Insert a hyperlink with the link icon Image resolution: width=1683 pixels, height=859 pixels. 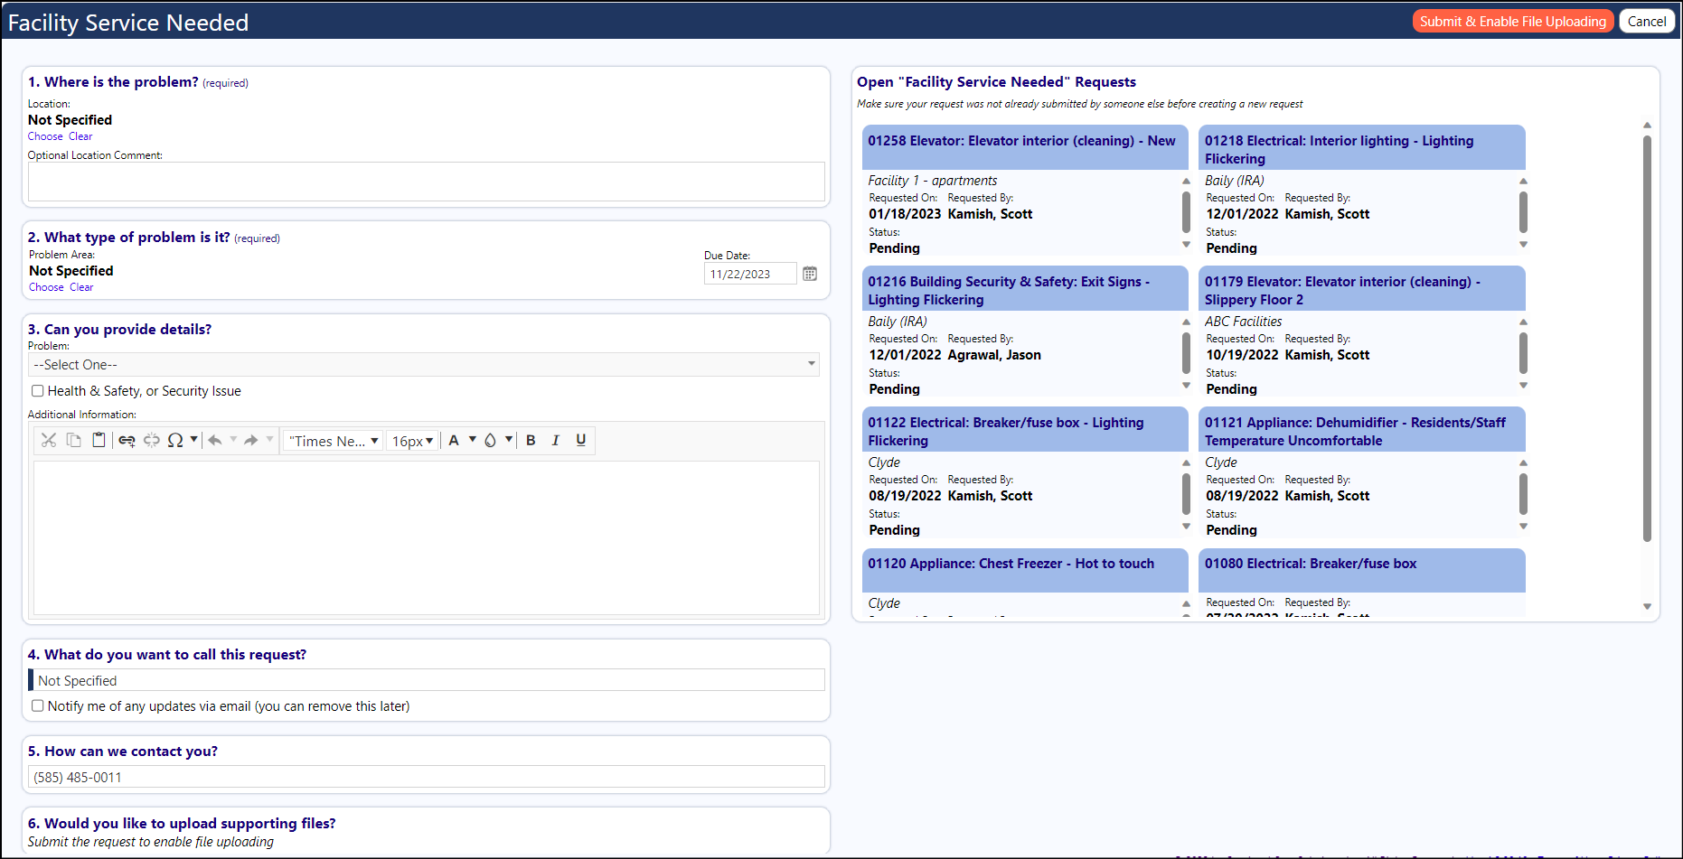(x=127, y=440)
